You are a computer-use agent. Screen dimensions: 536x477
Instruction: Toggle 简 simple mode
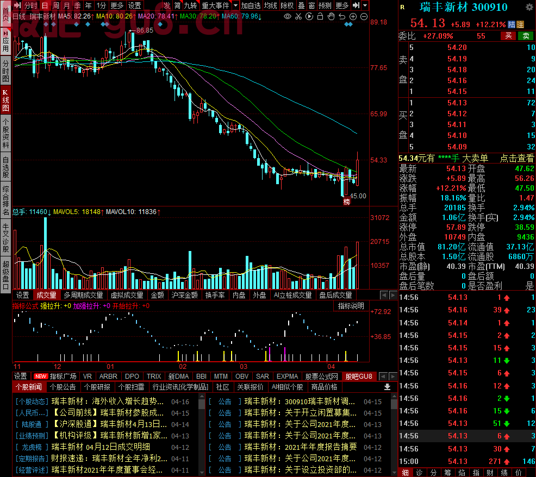coord(177,5)
